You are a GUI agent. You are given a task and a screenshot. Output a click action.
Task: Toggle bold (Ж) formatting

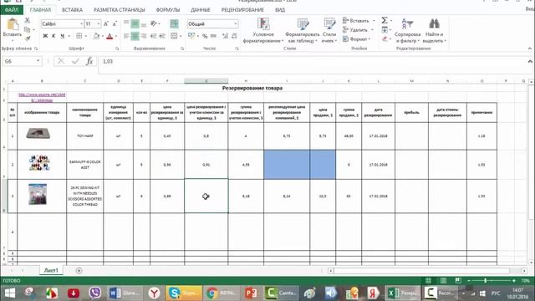[x=45, y=36]
